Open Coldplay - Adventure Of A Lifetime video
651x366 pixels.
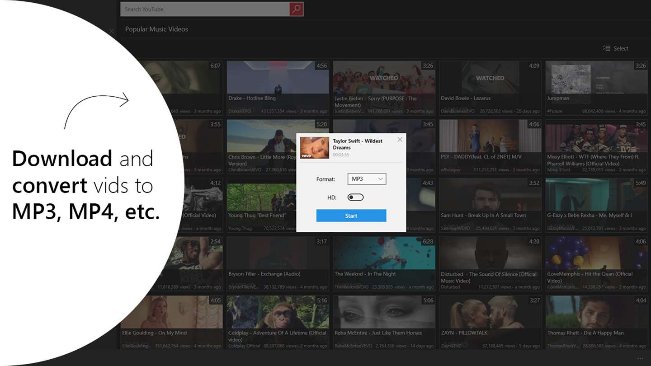click(x=278, y=322)
